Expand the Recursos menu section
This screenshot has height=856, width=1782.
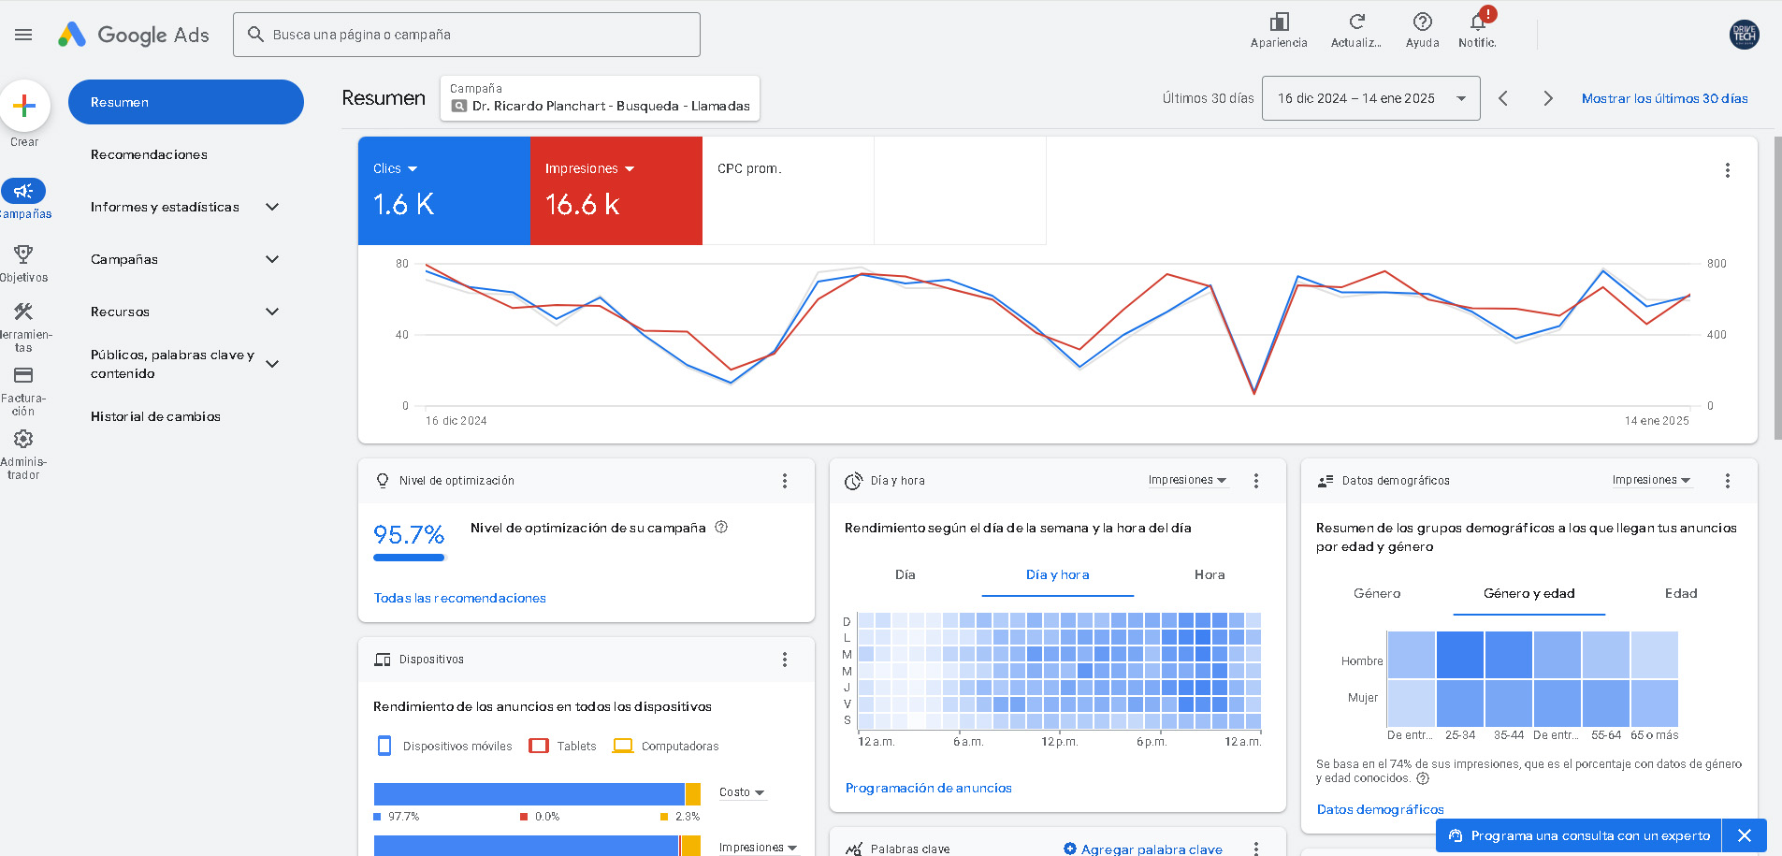(272, 312)
